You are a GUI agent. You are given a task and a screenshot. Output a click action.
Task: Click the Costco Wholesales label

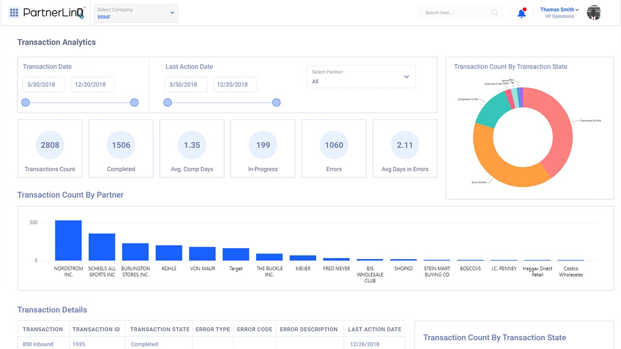[571, 271]
